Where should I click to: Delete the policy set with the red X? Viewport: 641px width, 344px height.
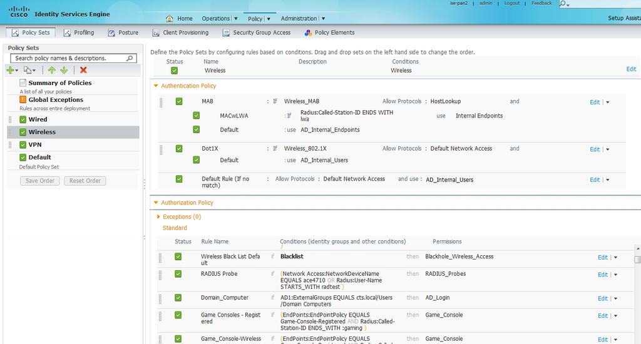coord(83,70)
